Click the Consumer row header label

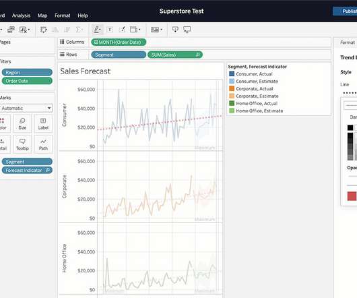pyautogui.click(x=64, y=115)
